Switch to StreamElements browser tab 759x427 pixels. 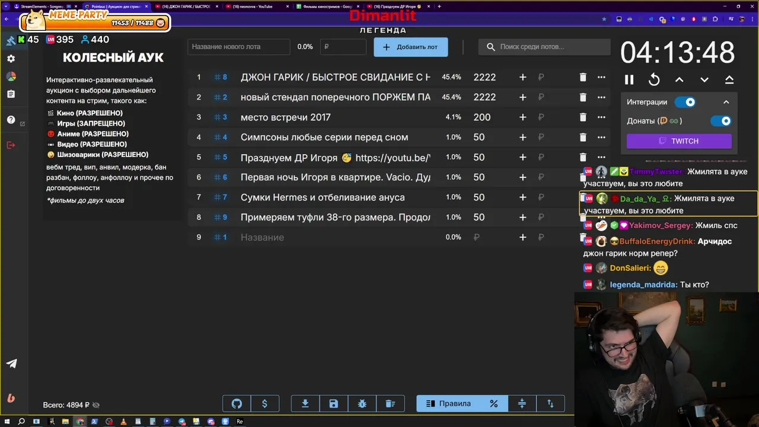click(x=45, y=7)
